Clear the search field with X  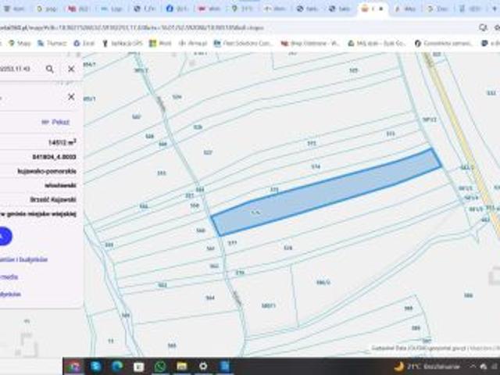(x=71, y=69)
